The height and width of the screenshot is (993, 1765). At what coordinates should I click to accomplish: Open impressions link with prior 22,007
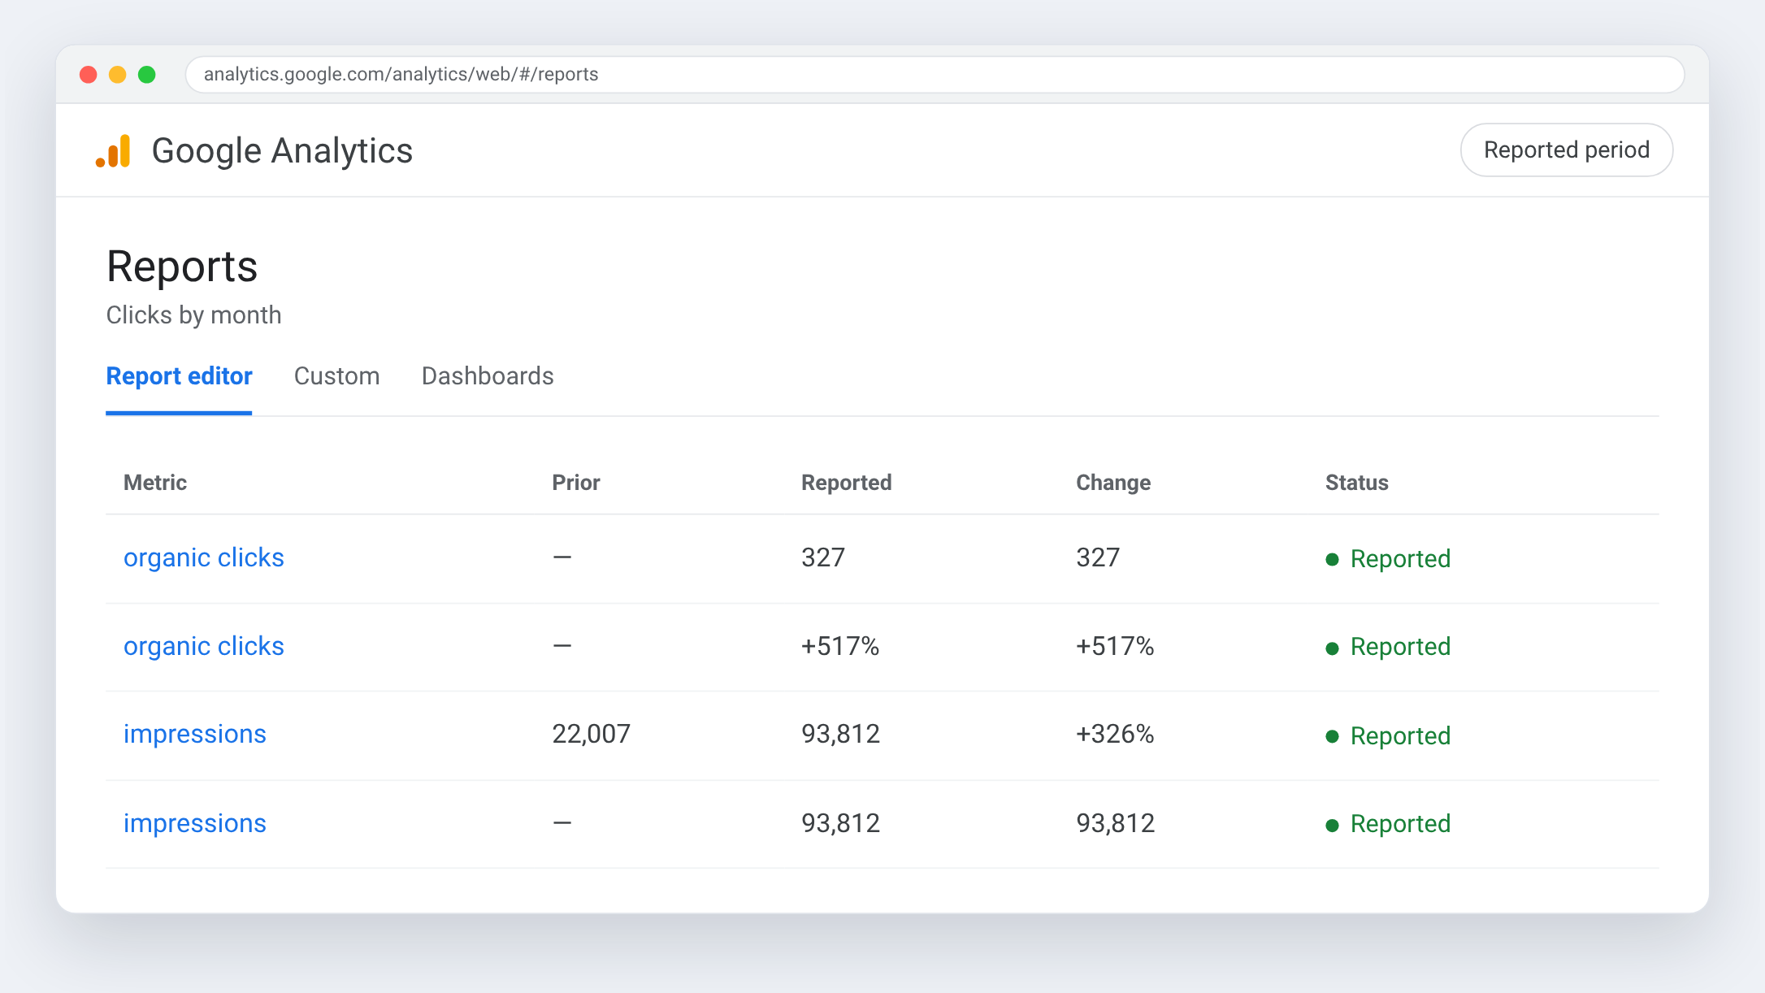(x=195, y=735)
